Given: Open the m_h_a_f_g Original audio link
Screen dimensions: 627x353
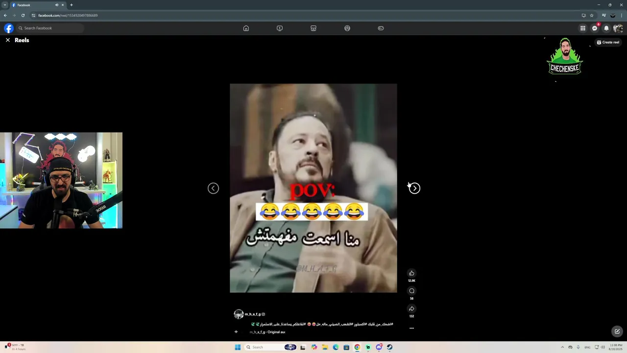Looking at the screenshot, I should [267, 332].
